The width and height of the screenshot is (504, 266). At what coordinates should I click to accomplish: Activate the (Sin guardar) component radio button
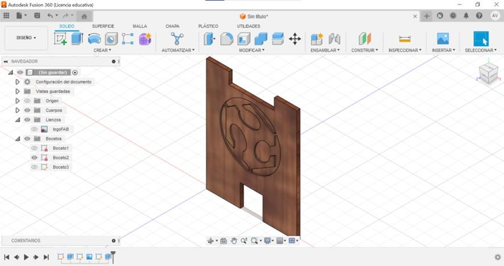[75, 73]
